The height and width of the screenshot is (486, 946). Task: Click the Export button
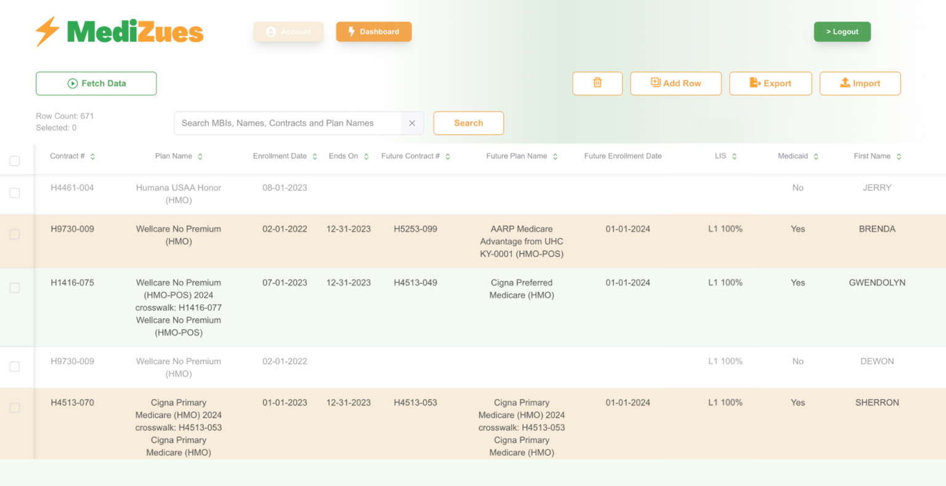pyautogui.click(x=770, y=84)
